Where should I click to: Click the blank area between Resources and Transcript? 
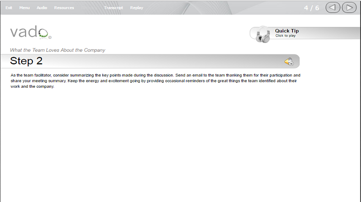click(x=89, y=7)
